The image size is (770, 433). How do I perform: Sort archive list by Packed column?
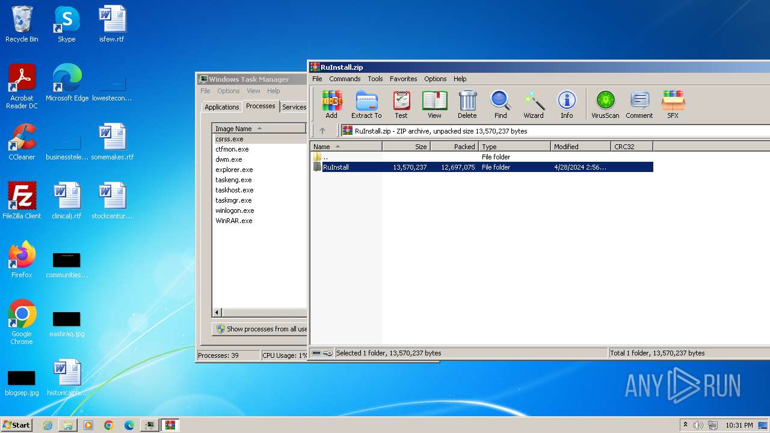point(454,147)
